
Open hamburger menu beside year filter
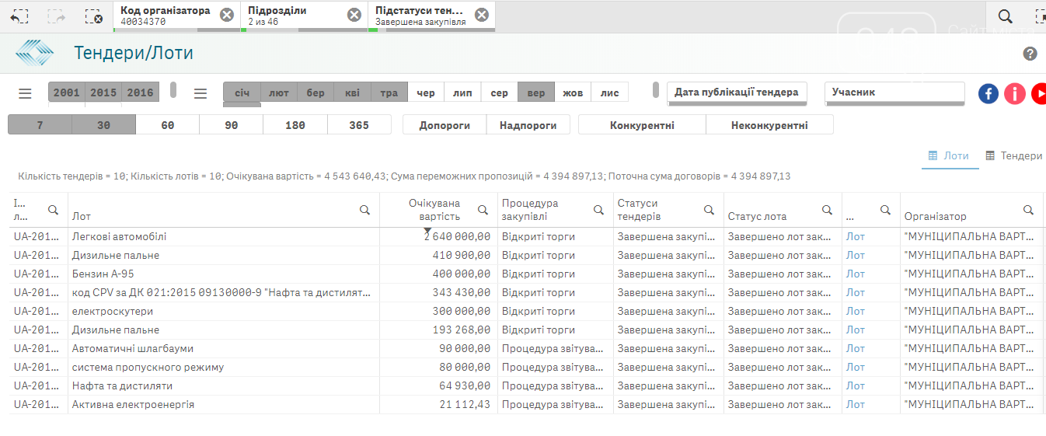(x=26, y=93)
